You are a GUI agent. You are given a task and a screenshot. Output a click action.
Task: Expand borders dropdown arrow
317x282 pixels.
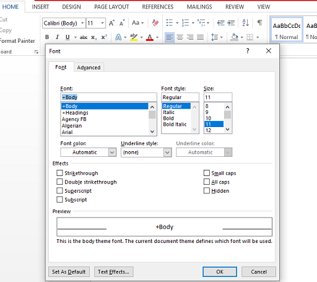(258, 37)
